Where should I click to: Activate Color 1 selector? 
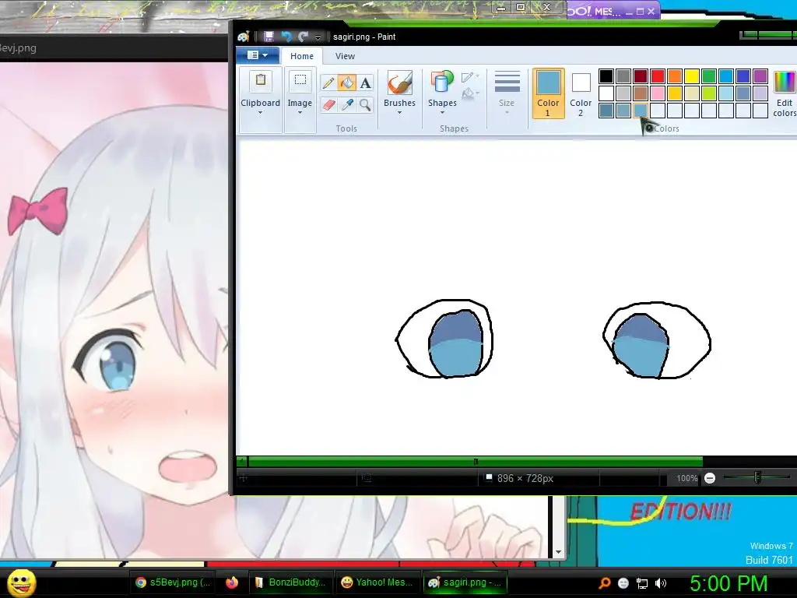pos(548,93)
